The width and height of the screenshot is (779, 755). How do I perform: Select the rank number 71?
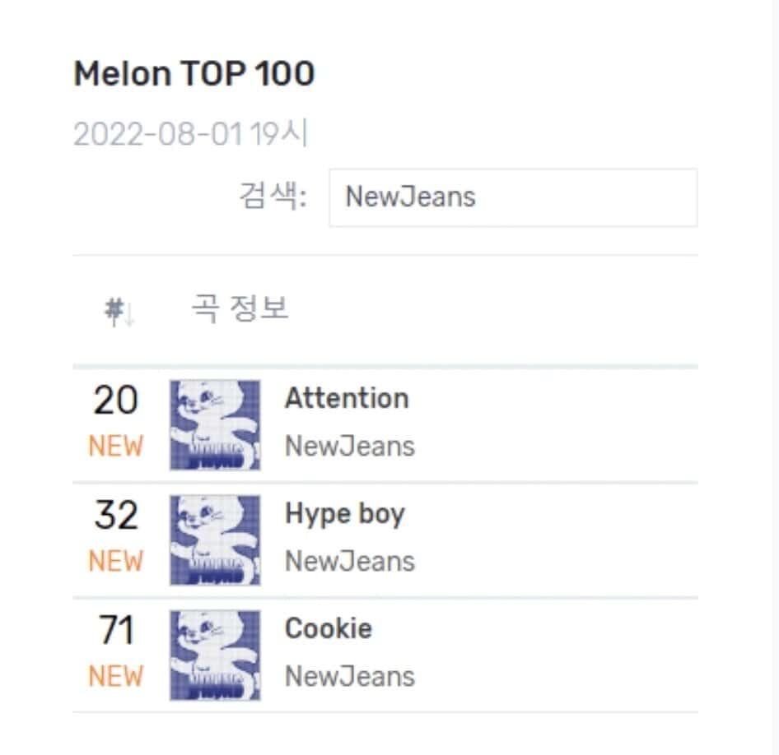coord(116,632)
